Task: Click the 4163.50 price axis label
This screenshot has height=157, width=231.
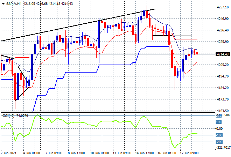Action: click(223, 111)
